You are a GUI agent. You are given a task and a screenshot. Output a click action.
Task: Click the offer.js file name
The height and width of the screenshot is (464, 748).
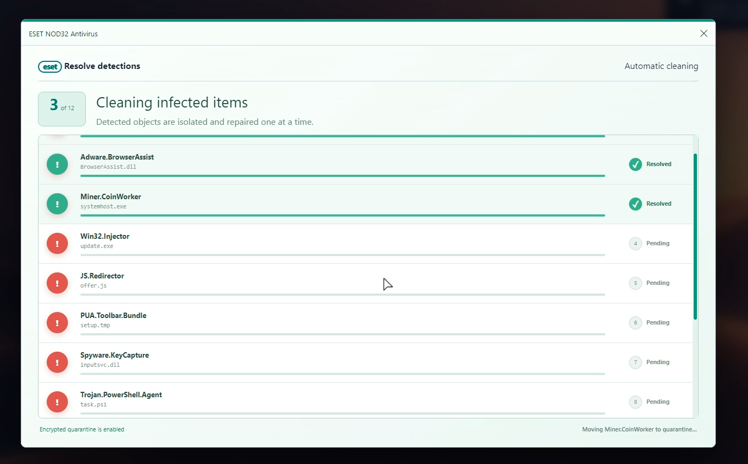click(93, 286)
